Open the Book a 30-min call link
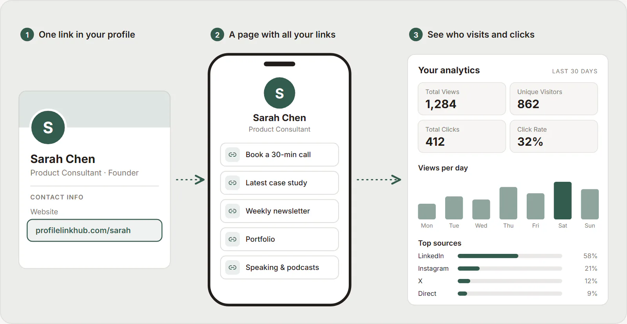The height and width of the screenshot is (324, 627). [279, 155]
